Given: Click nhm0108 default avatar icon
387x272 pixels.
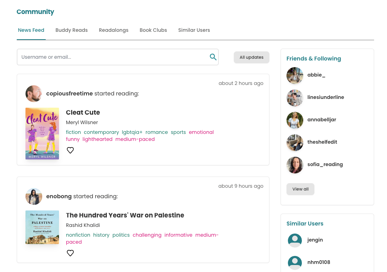Looking at the screenshot, I should [x=295, y=263].
